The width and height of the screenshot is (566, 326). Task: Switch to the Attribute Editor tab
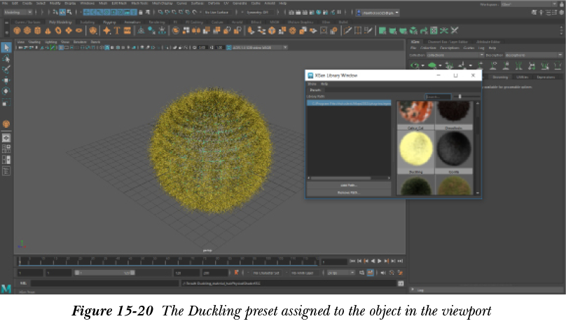[488, 42]
